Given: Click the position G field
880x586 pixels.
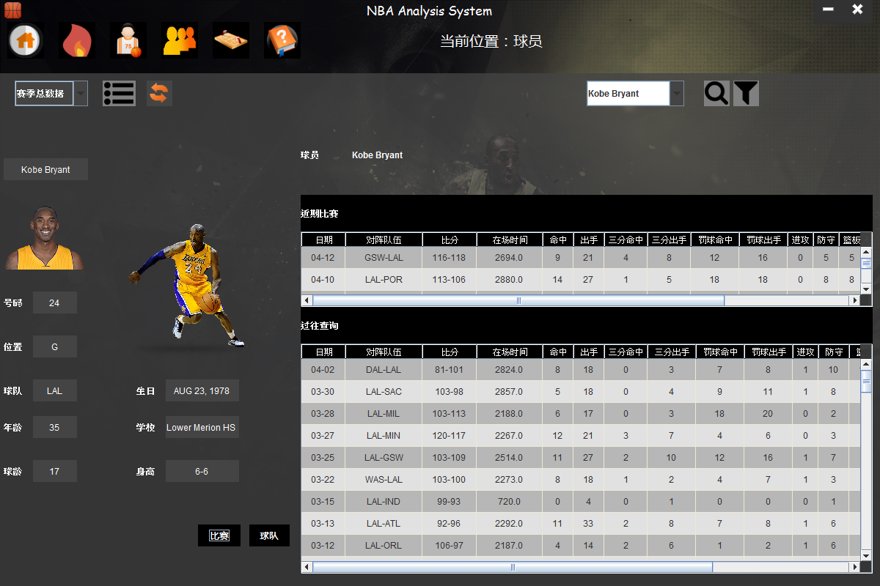Looking at the screenshot, I should [54, 346].
